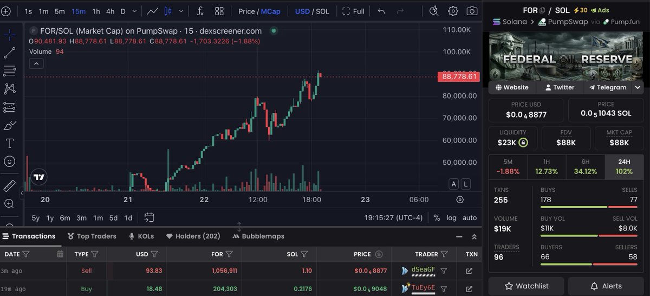650x296 pixels.
Task: Select the line chart style icon
Action: coord(152,11)
